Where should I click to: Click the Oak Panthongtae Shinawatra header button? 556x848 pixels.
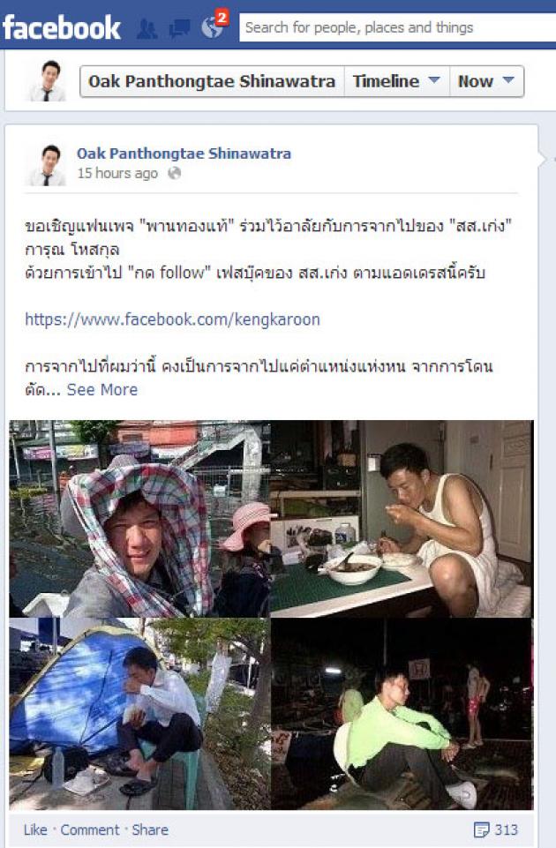coord(212,81)
